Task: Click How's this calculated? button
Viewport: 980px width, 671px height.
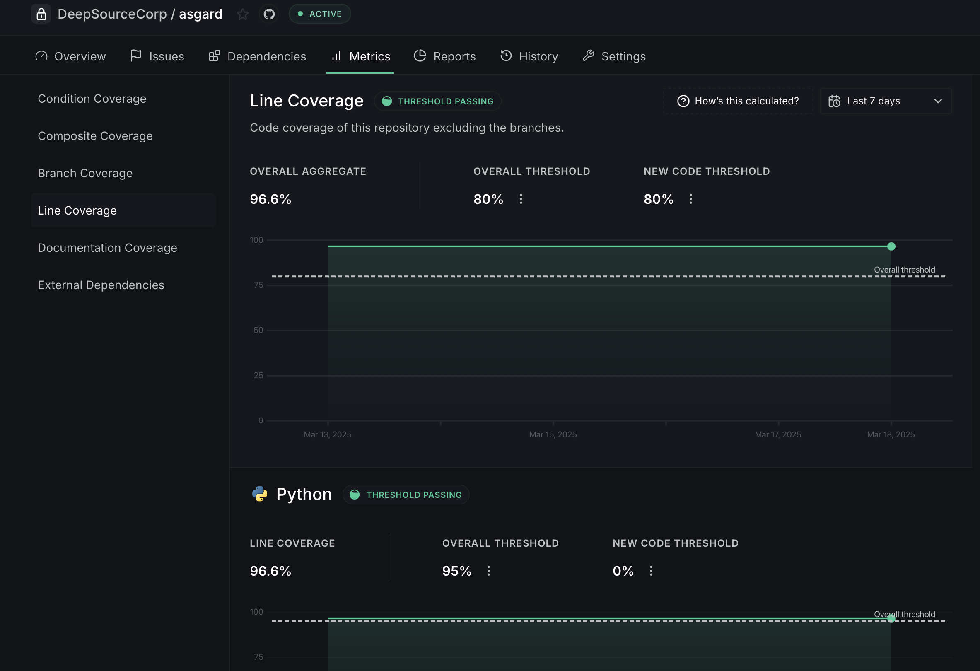Action: click(738, 101)
